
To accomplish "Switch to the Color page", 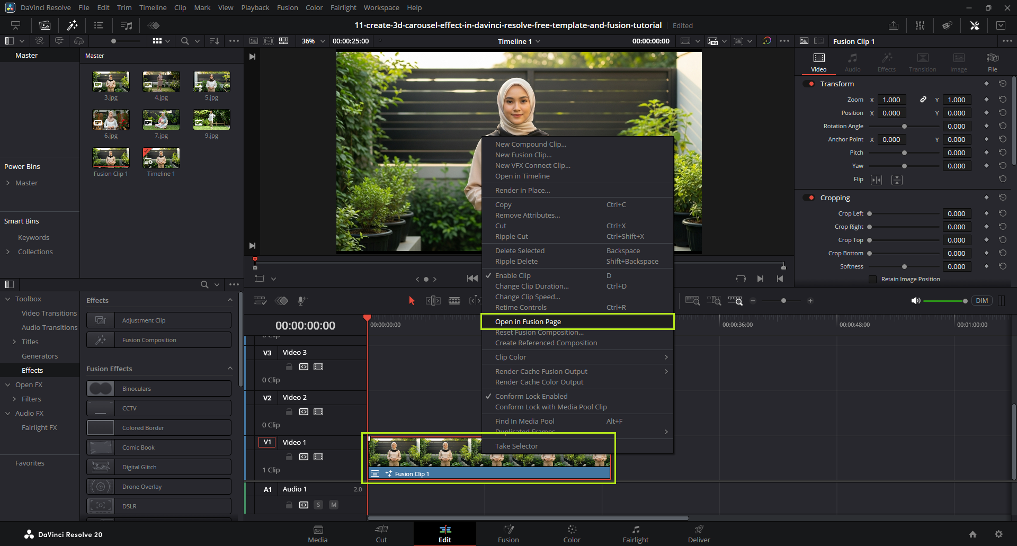I will [x=572, y=533].
